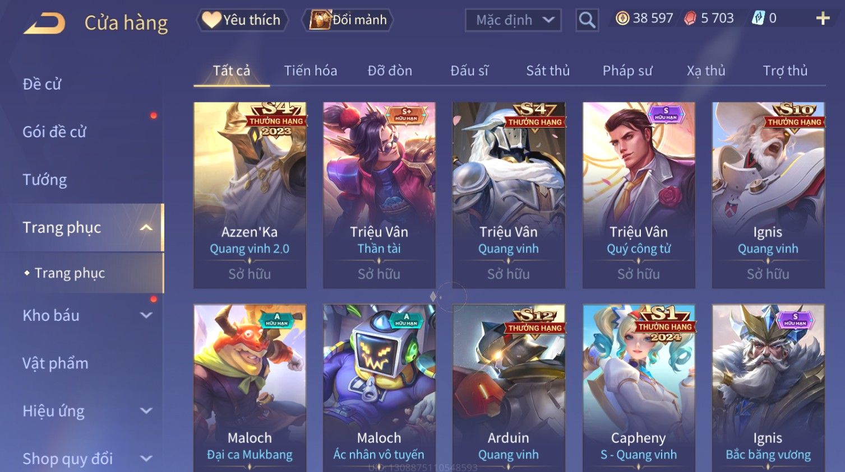845x472 pixels.
Task: Open the search magnifier icon
Action: coord(587,20)
